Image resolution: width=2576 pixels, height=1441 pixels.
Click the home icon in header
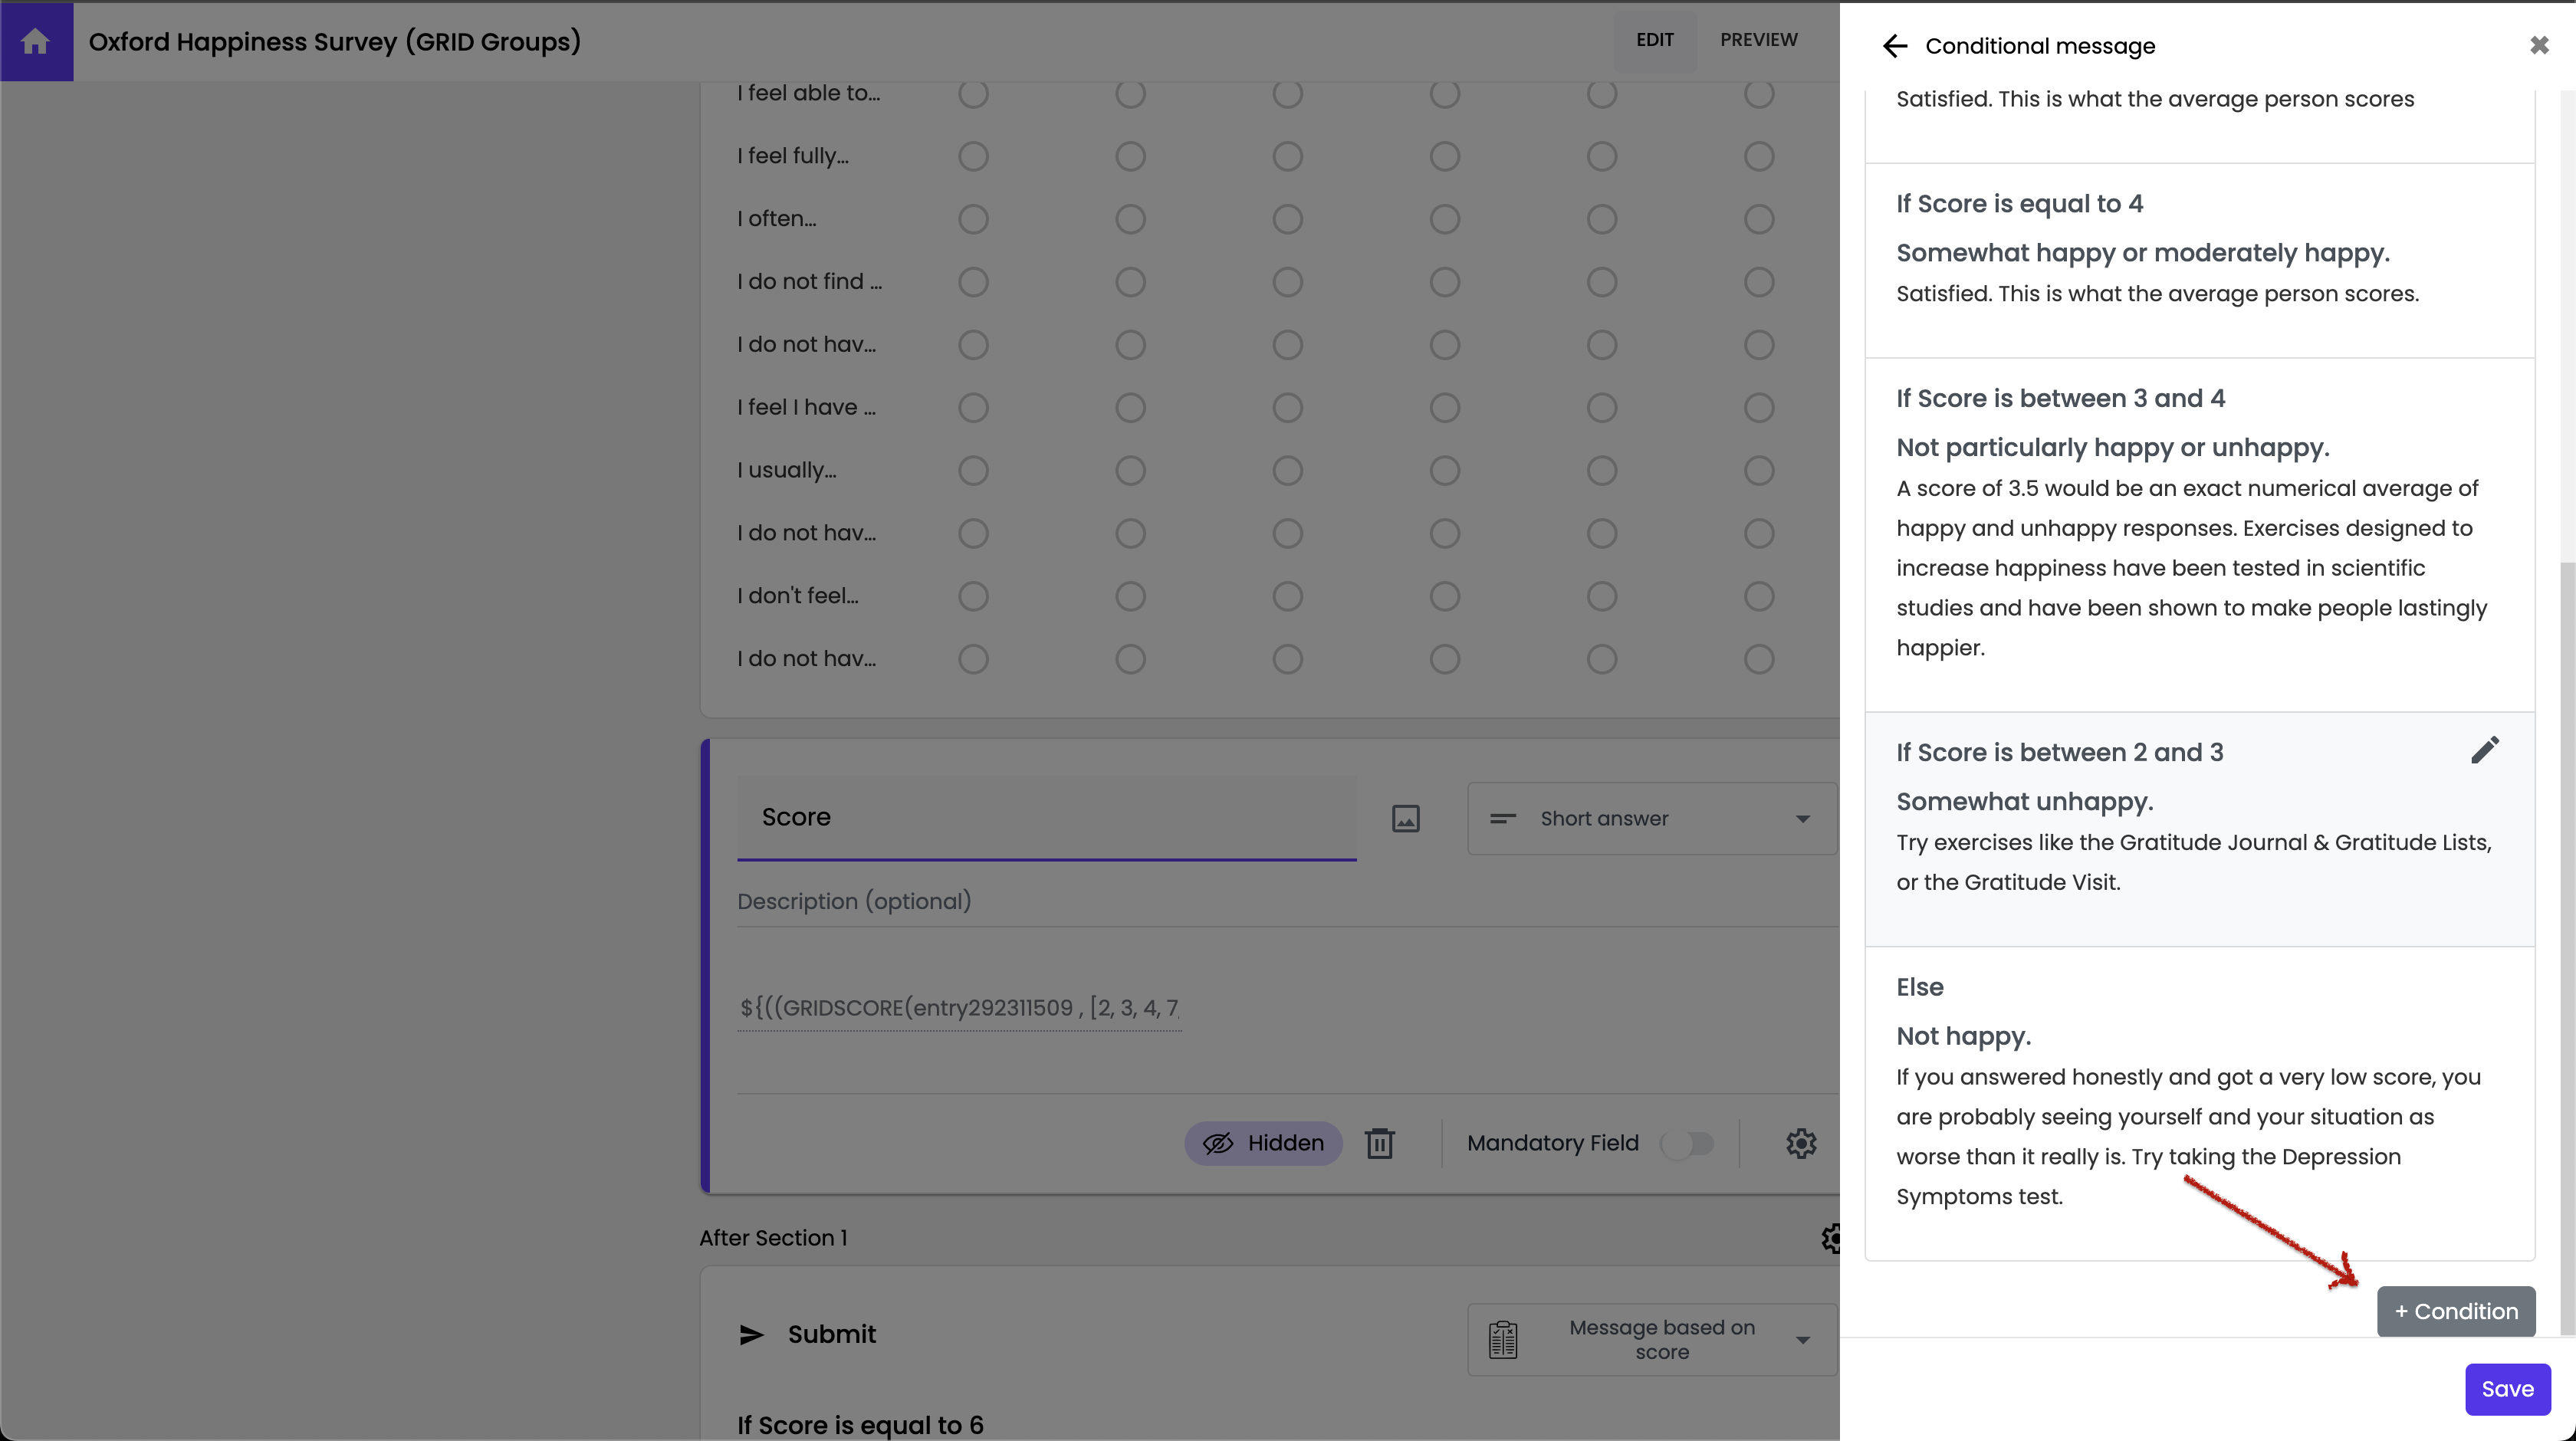tap(36, 41)
